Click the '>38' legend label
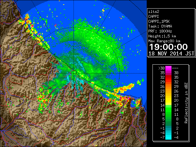The height and width of the screenshot is (147, 196). [161, 68]
